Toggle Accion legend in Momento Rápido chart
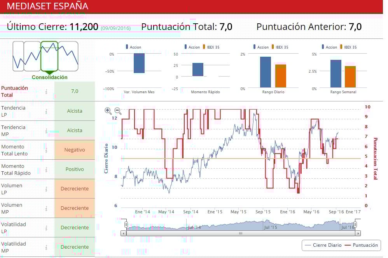This screenshot has width=388, height=258. click(x=192, y=47)
